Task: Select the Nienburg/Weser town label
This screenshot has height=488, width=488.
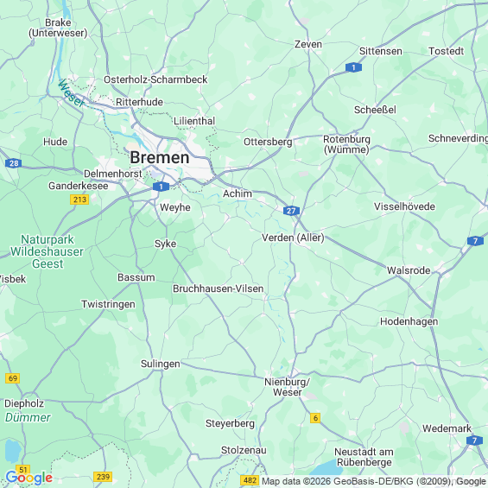Action: click(x=287, y=387)
